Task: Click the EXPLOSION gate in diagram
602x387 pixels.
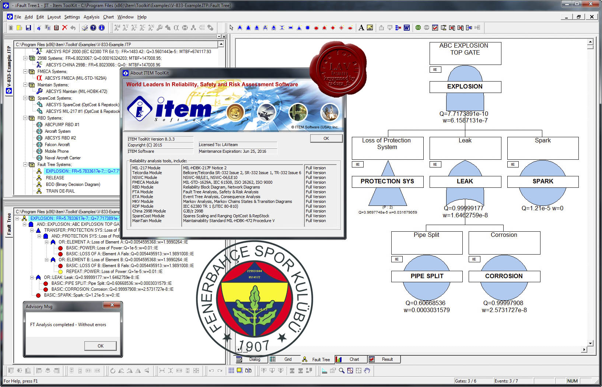Action: pos(465,86)
